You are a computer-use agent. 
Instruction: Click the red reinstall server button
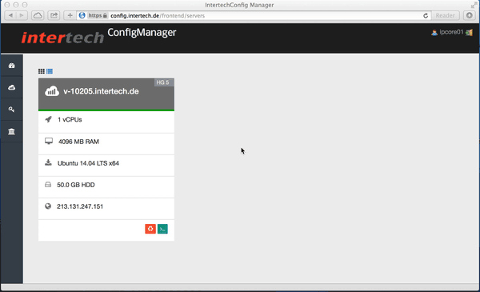pyautogui.click(x=150, y=229)
